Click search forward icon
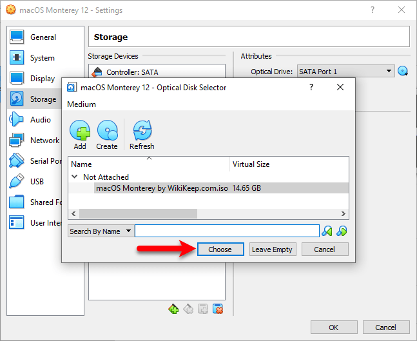417x341 pixels. 342,231
